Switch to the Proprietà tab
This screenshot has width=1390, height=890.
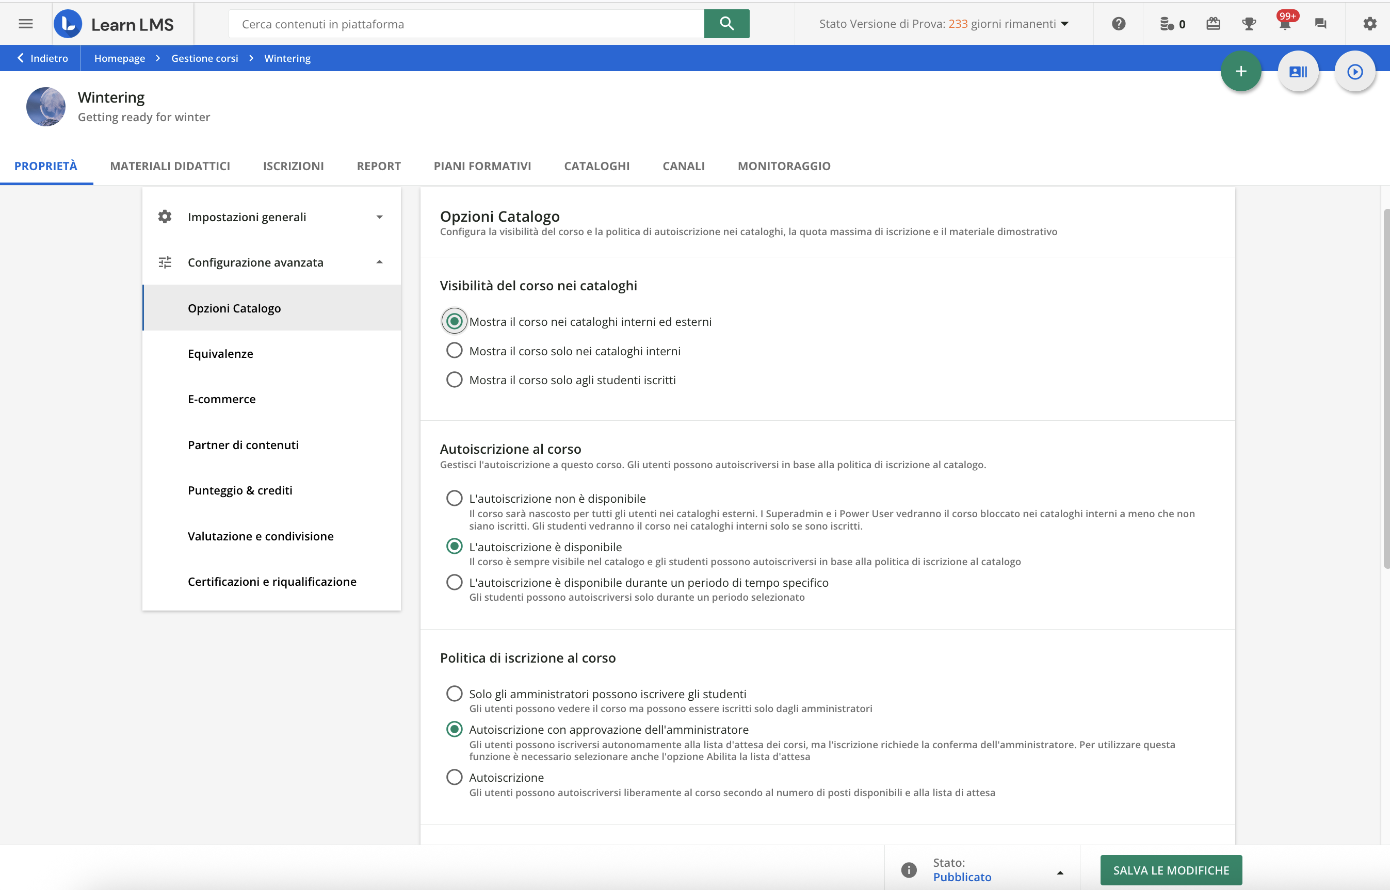46,166
